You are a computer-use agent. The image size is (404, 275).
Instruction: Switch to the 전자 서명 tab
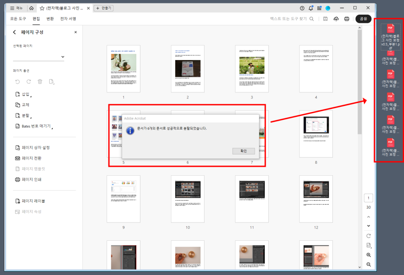pos(68,19)
